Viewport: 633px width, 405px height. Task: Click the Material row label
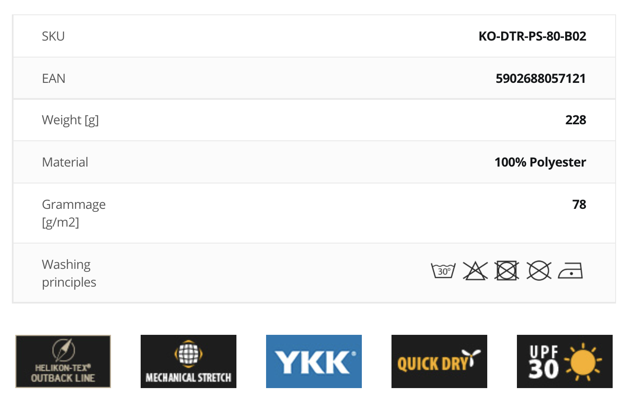pos(65,162)
